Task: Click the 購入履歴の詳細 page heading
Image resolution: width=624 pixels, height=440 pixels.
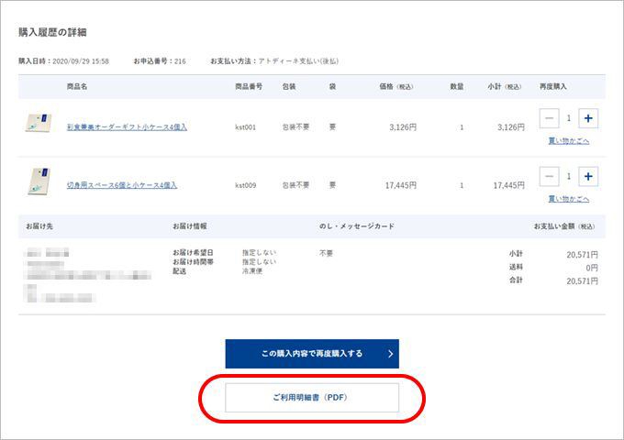Action: [52, 31]
